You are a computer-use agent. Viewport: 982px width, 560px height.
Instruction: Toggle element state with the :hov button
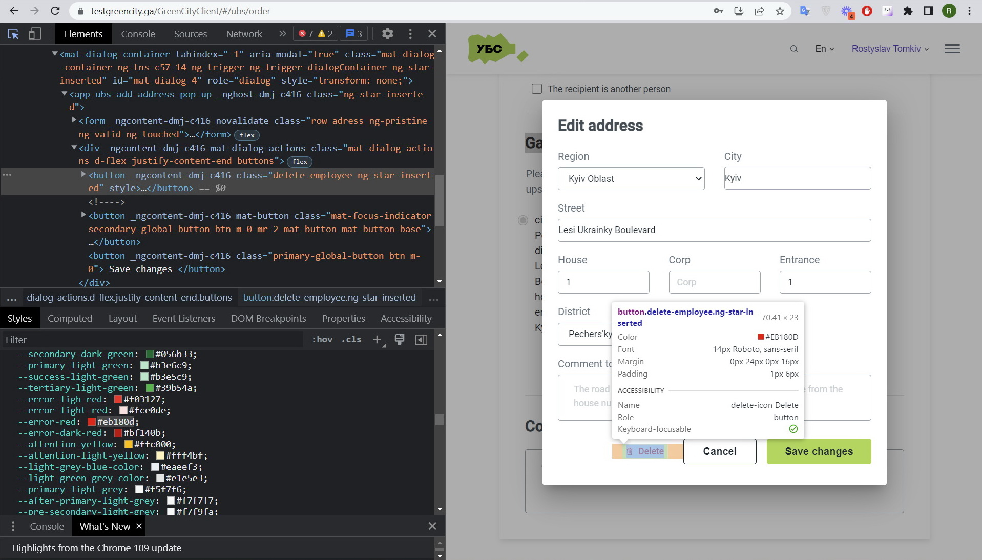click(322, 340)
